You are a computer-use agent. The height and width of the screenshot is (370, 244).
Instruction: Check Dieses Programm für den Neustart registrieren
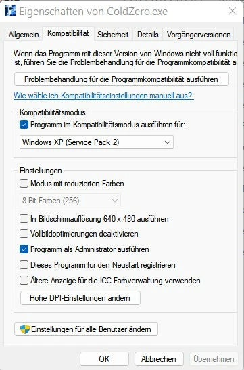24,265
